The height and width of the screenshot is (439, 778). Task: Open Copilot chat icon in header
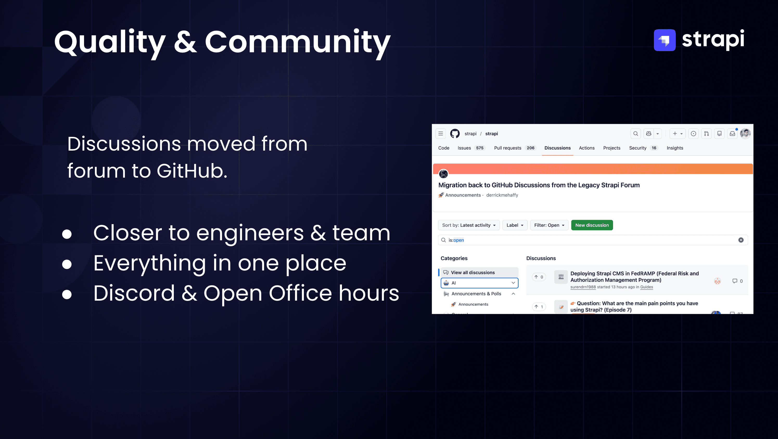click(x=648, y=133)
